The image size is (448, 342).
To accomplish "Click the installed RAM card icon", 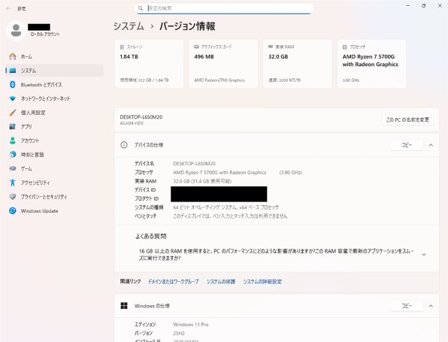I will (271, 47).
